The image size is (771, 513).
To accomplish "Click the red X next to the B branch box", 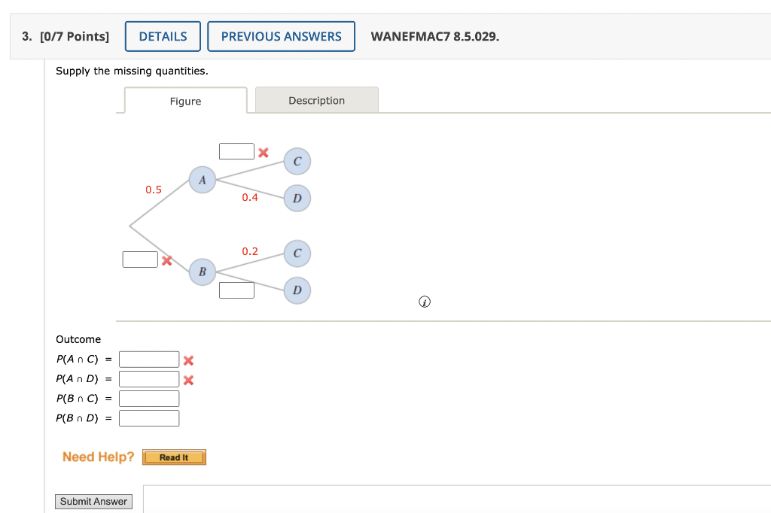I will click(166, 259).
